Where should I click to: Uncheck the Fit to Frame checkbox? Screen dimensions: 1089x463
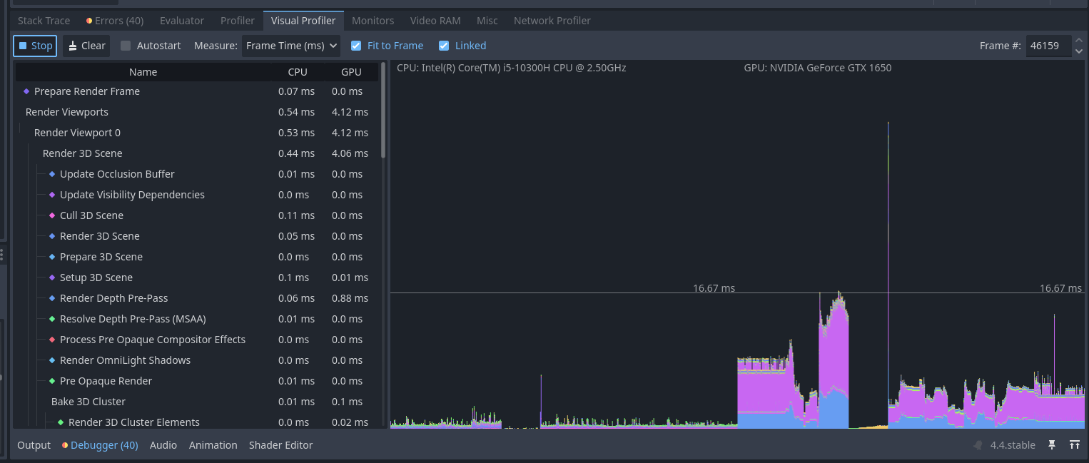[356, 46]
